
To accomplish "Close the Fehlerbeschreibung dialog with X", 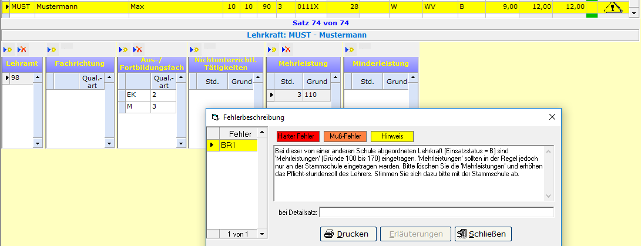I will coord(552,117).
